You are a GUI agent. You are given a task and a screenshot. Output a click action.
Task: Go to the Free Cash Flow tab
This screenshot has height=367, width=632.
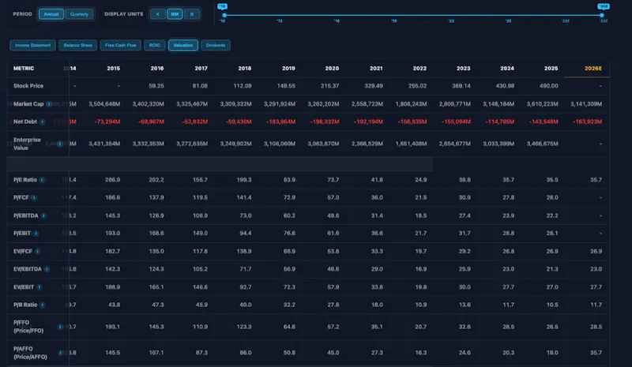click(121, 45)
